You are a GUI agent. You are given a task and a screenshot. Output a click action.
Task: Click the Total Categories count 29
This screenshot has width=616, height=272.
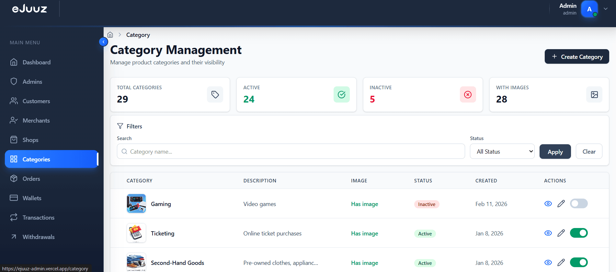click(122, 99)
